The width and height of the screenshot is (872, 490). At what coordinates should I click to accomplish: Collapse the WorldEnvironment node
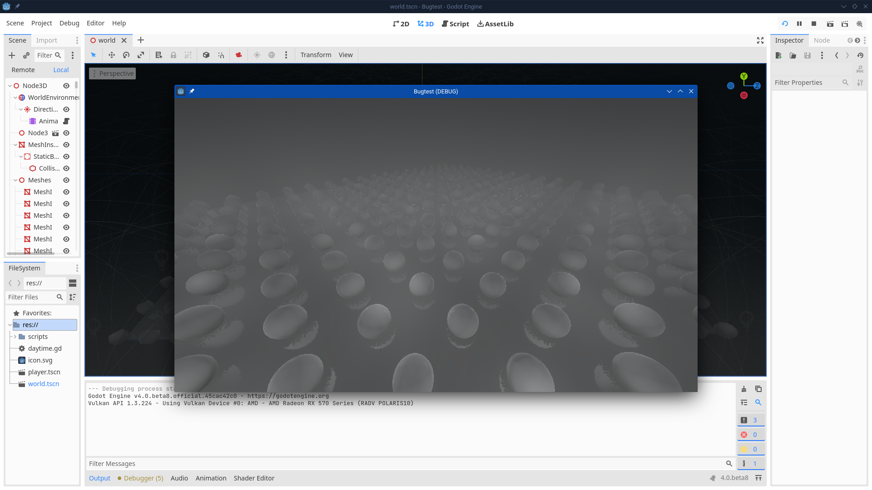15,98
